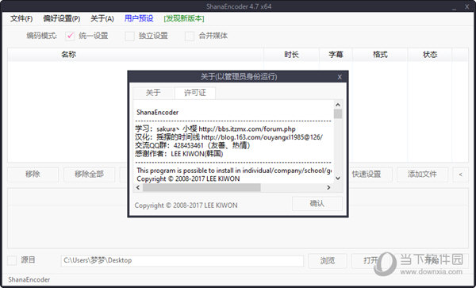Click the 感谢作者 LEE KIWON line
Viewport: 476px width, 288px height.
pyautogui.click(x=179, y=154)
